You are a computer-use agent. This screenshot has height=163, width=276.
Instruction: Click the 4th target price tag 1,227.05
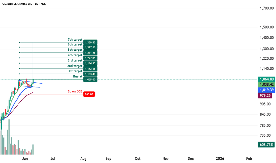[x=90, y=58]
